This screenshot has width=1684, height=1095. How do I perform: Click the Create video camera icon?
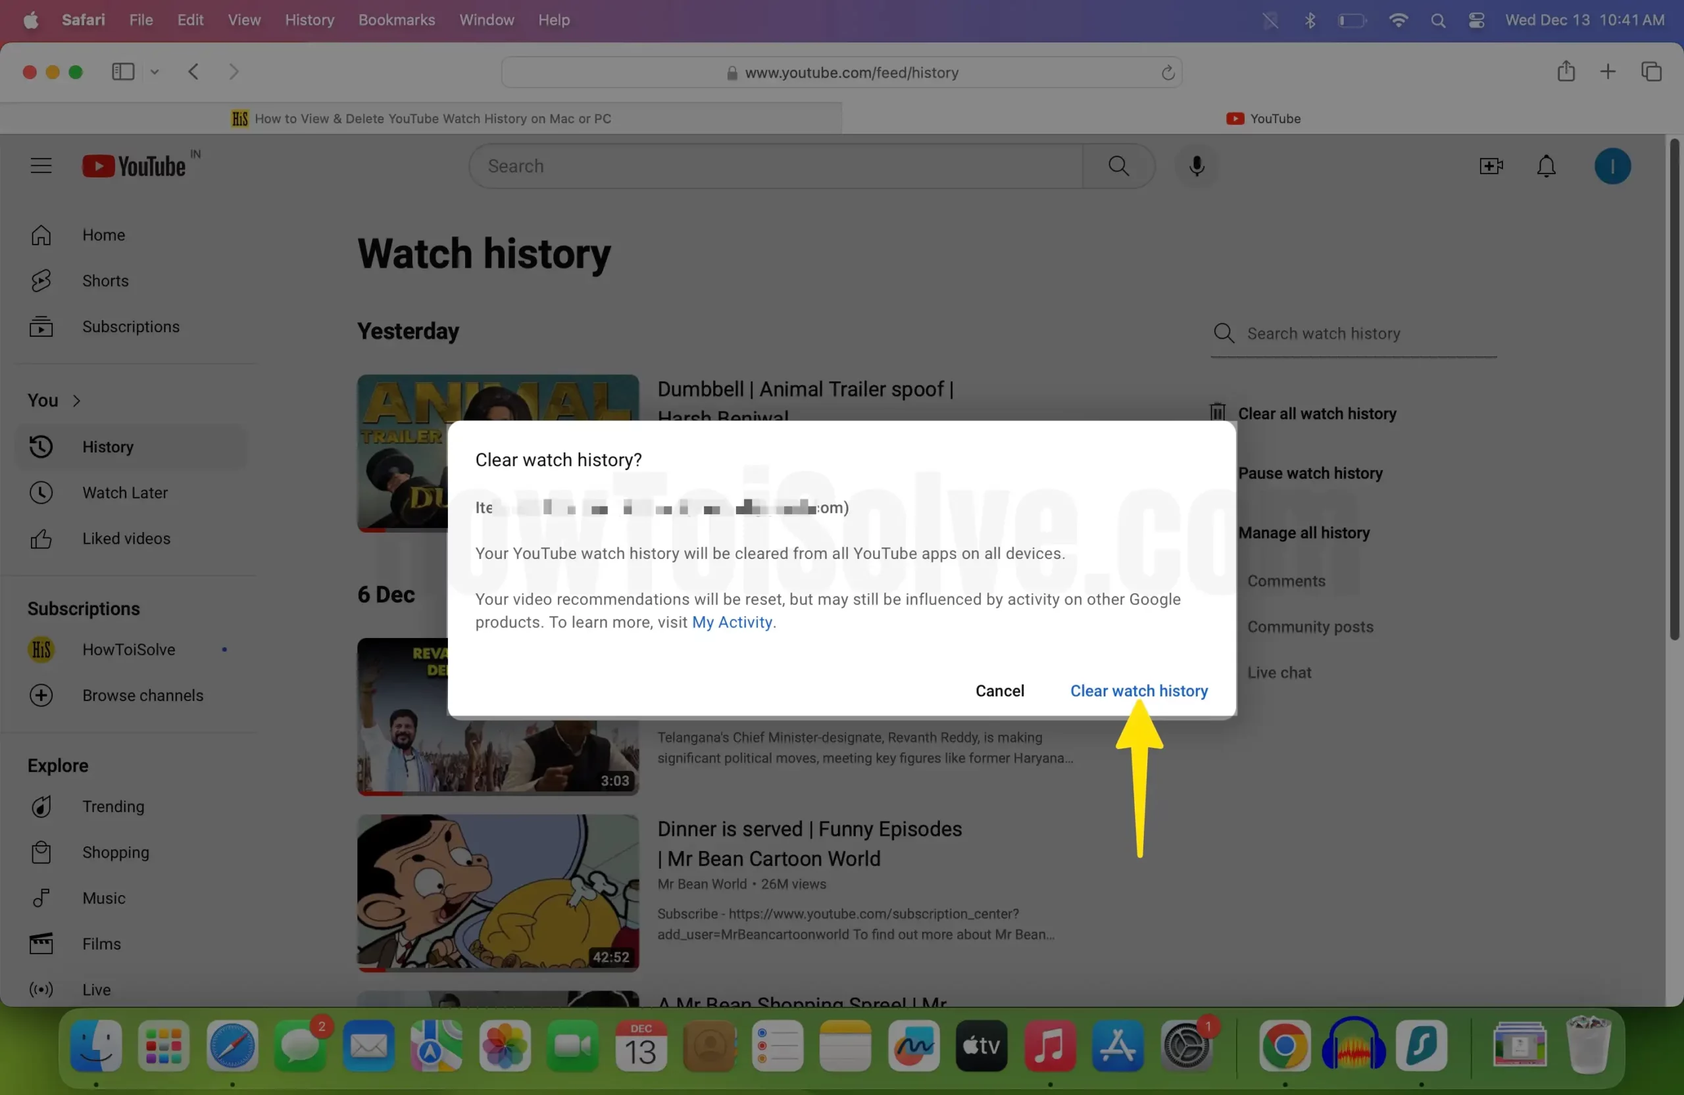click(x=1491, y=166)
